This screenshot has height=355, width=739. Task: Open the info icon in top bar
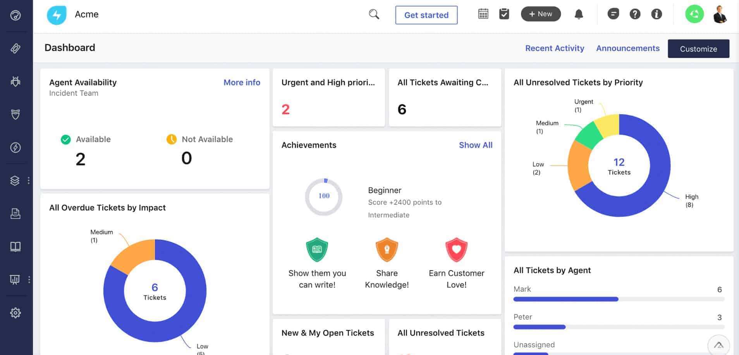coord(657,14)
